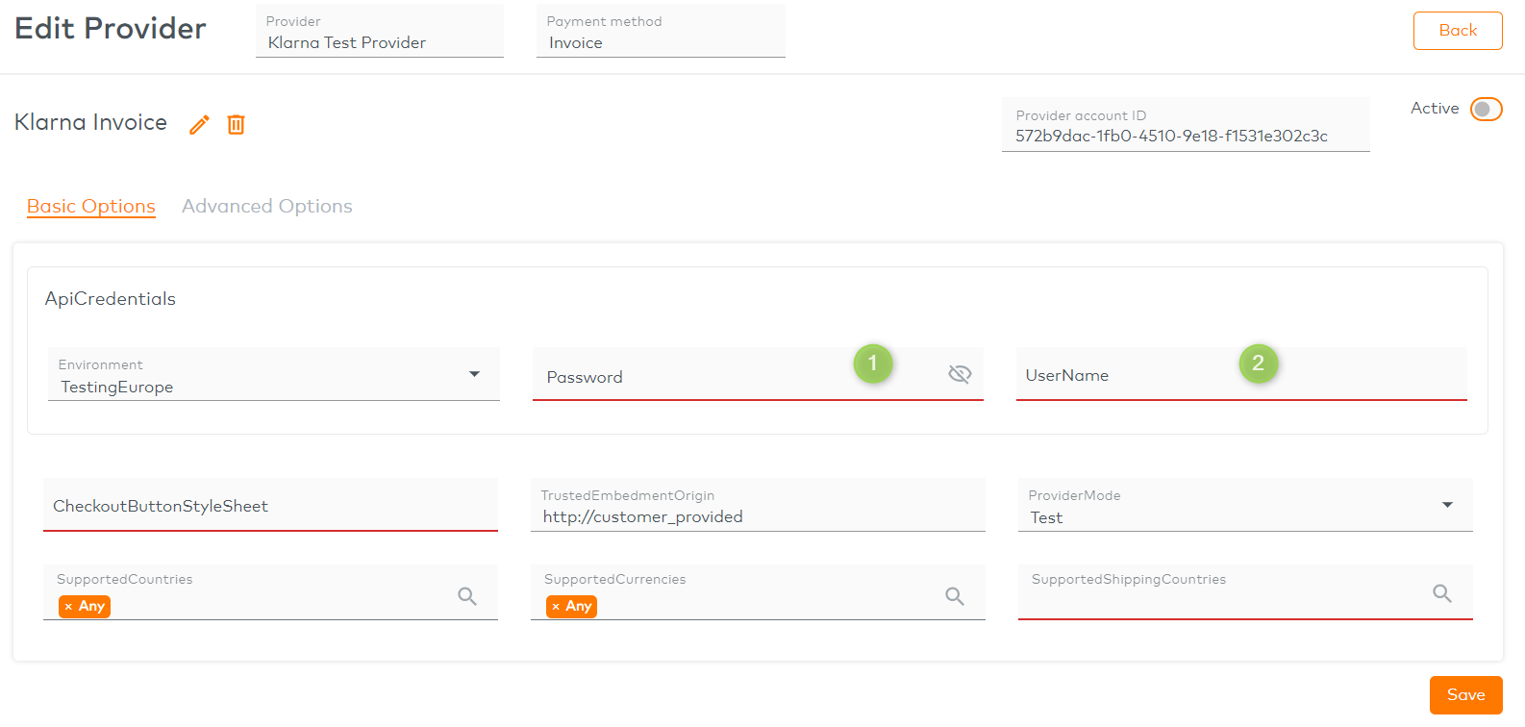Screen dimensions: 1525x727
Task: Search SupportedCurrencies with magnifier icon
Action: (x=955, y=596)
